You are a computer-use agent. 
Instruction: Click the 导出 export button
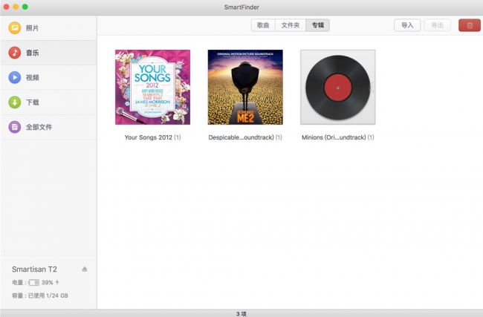(x=437, y=25)
